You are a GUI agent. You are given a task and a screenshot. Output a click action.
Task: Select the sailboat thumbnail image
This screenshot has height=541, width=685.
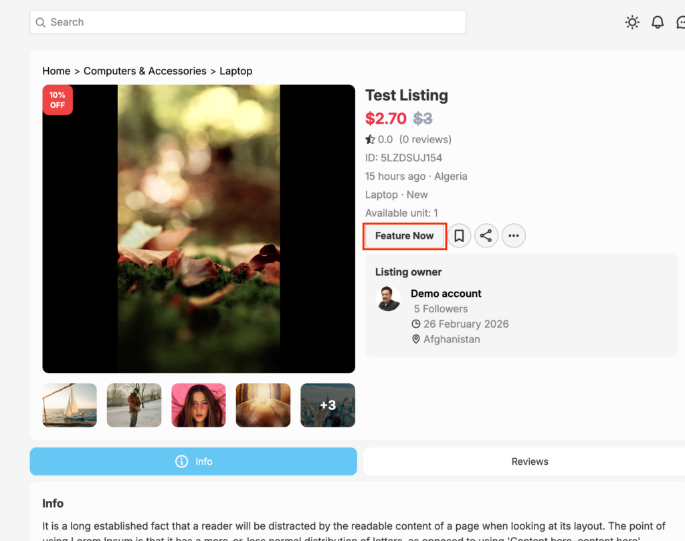coord(70,405)
